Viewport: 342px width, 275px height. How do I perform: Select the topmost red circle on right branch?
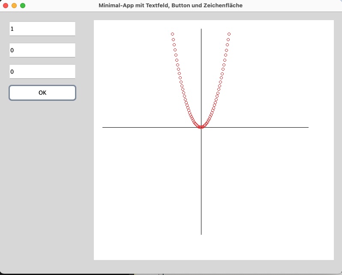point(229,34)
